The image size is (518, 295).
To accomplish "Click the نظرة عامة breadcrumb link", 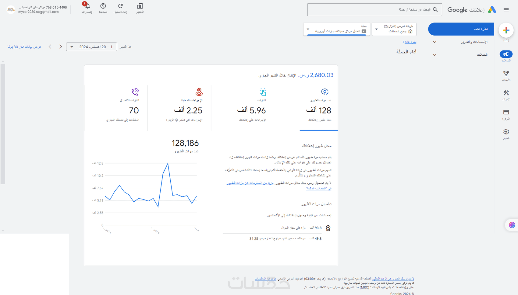I will [x=410, y=42].
